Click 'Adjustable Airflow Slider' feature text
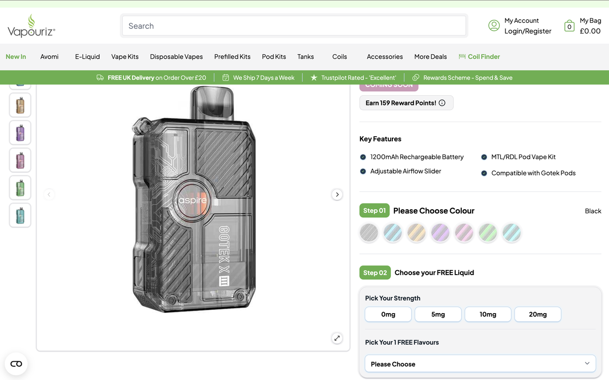The height and width of the screenshot is (380, 609). 405,171
